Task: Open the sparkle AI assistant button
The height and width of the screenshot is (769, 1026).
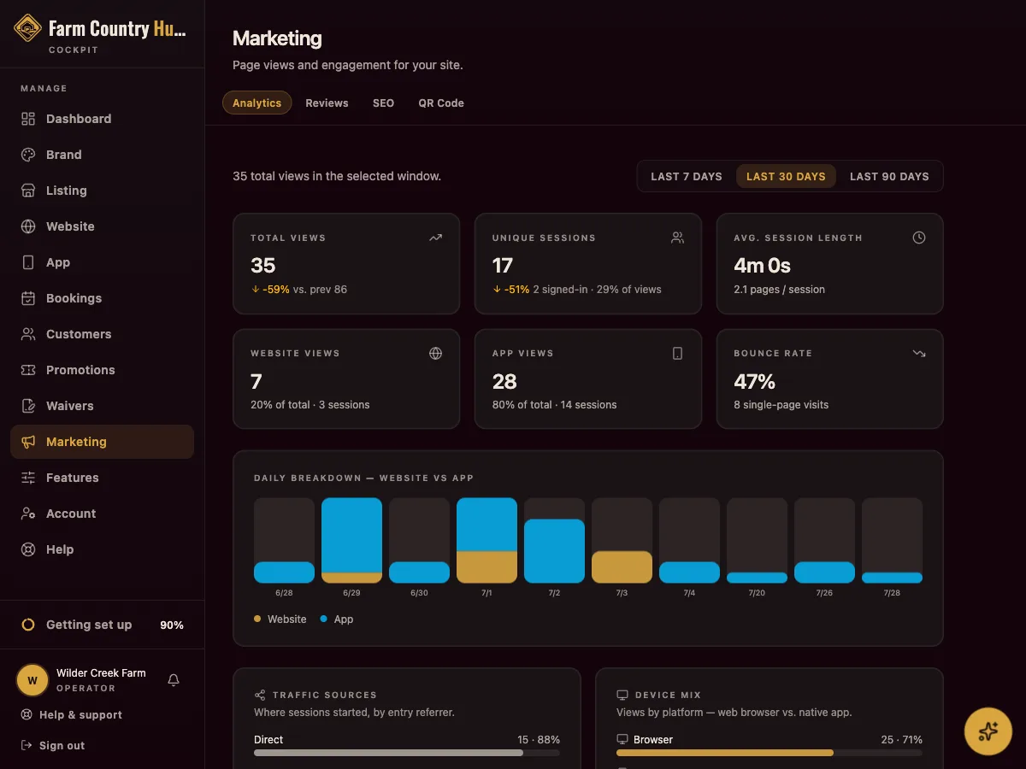Action: [988, 731]
